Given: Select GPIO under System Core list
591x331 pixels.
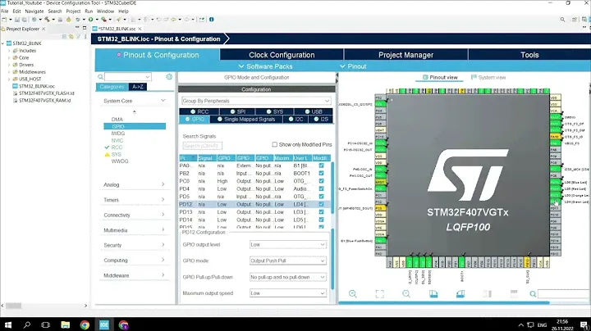Looking at the screenshot, I should pos(117,127).
